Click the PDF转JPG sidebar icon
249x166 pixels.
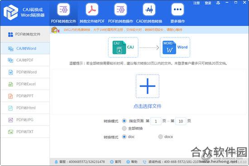[11, 120]
